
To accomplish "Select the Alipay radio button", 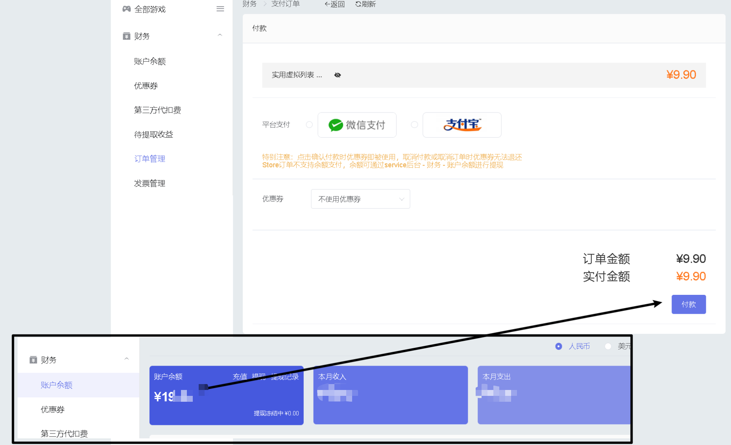I will 414,125.
